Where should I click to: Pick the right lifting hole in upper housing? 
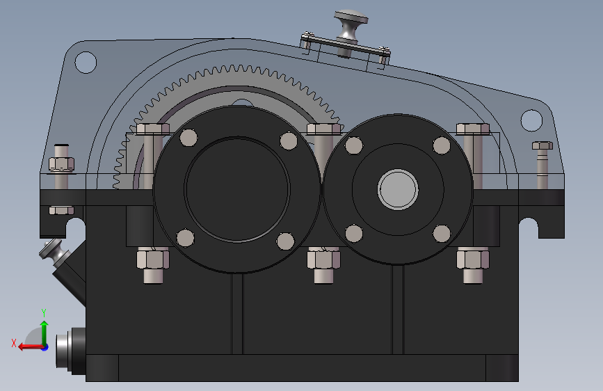[x=531, y=120]
